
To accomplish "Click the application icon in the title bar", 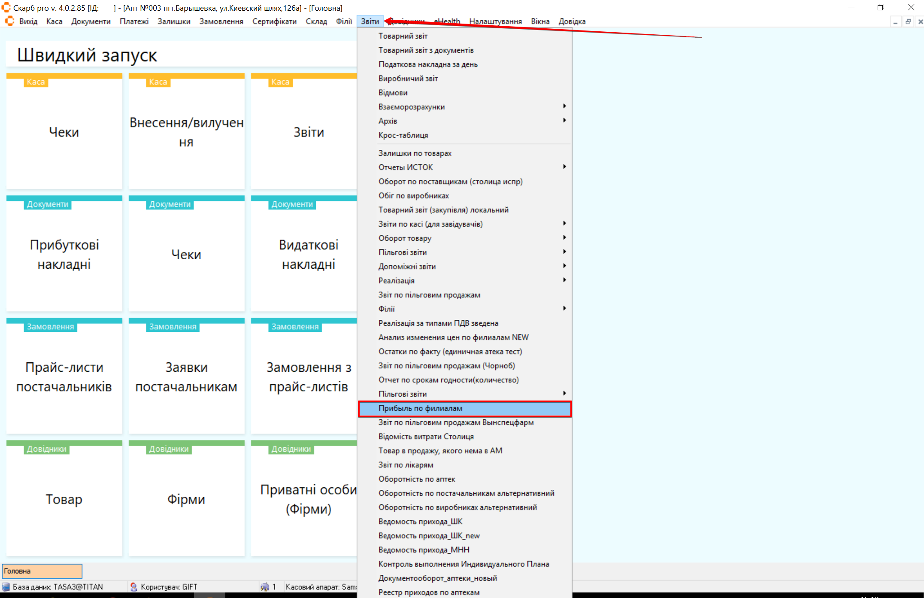I will coord(6,8).
